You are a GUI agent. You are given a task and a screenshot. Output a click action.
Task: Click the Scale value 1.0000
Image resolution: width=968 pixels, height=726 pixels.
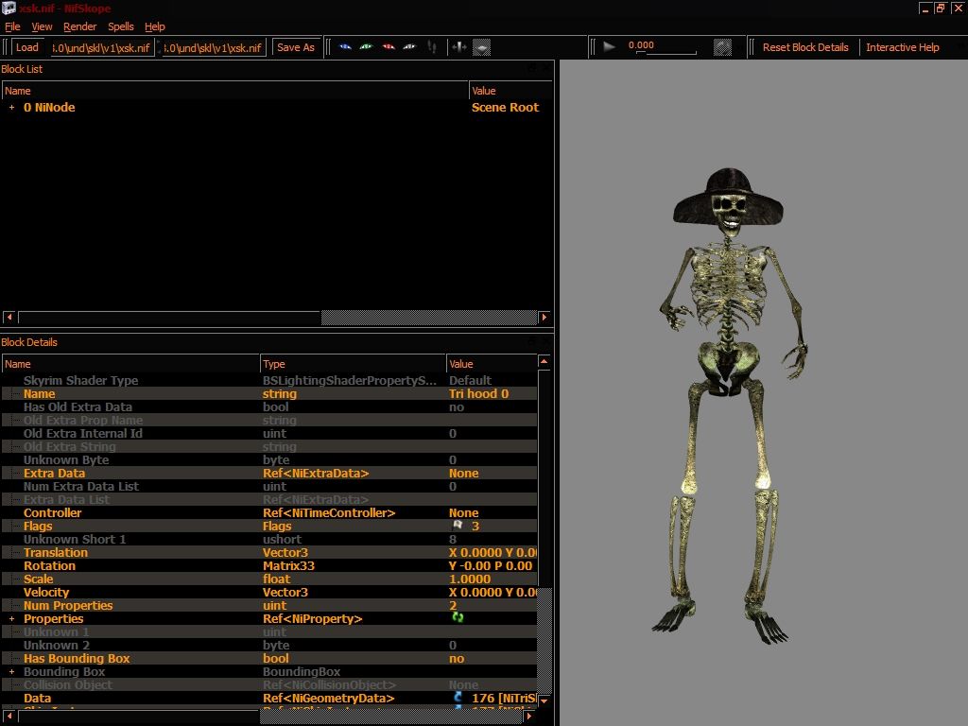click(470, 579)
